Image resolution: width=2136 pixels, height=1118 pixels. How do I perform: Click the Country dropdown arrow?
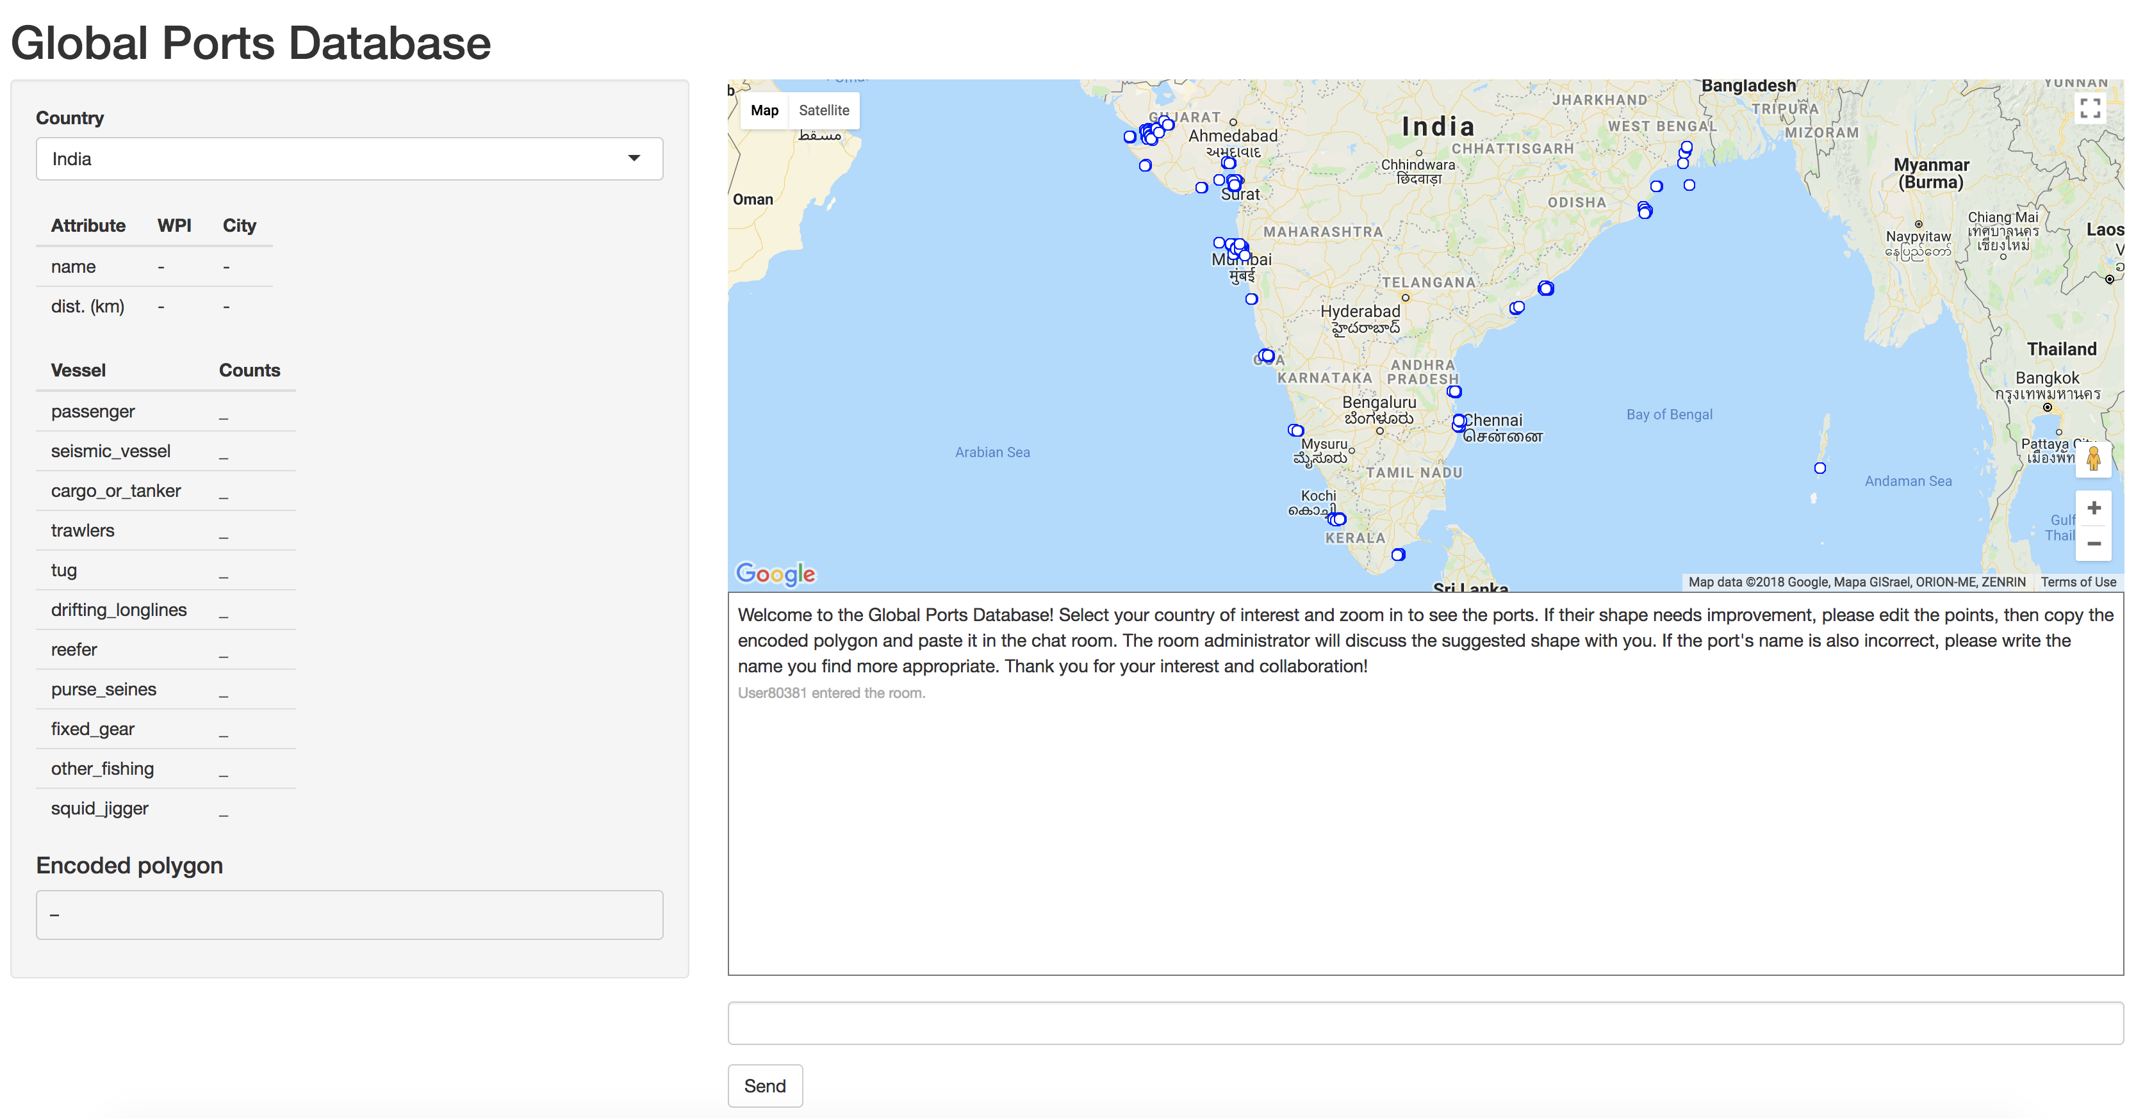click(x=634, y=158)
